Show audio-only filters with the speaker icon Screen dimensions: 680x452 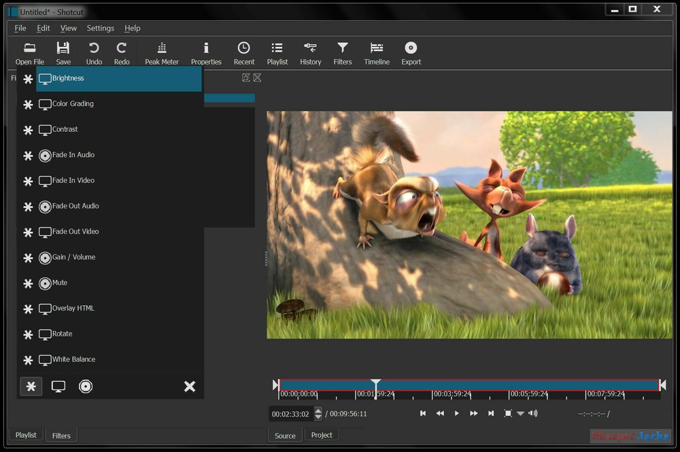(86, 386)
